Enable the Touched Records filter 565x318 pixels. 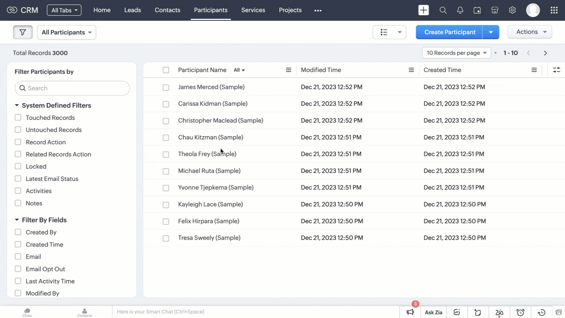click(18, 117)
